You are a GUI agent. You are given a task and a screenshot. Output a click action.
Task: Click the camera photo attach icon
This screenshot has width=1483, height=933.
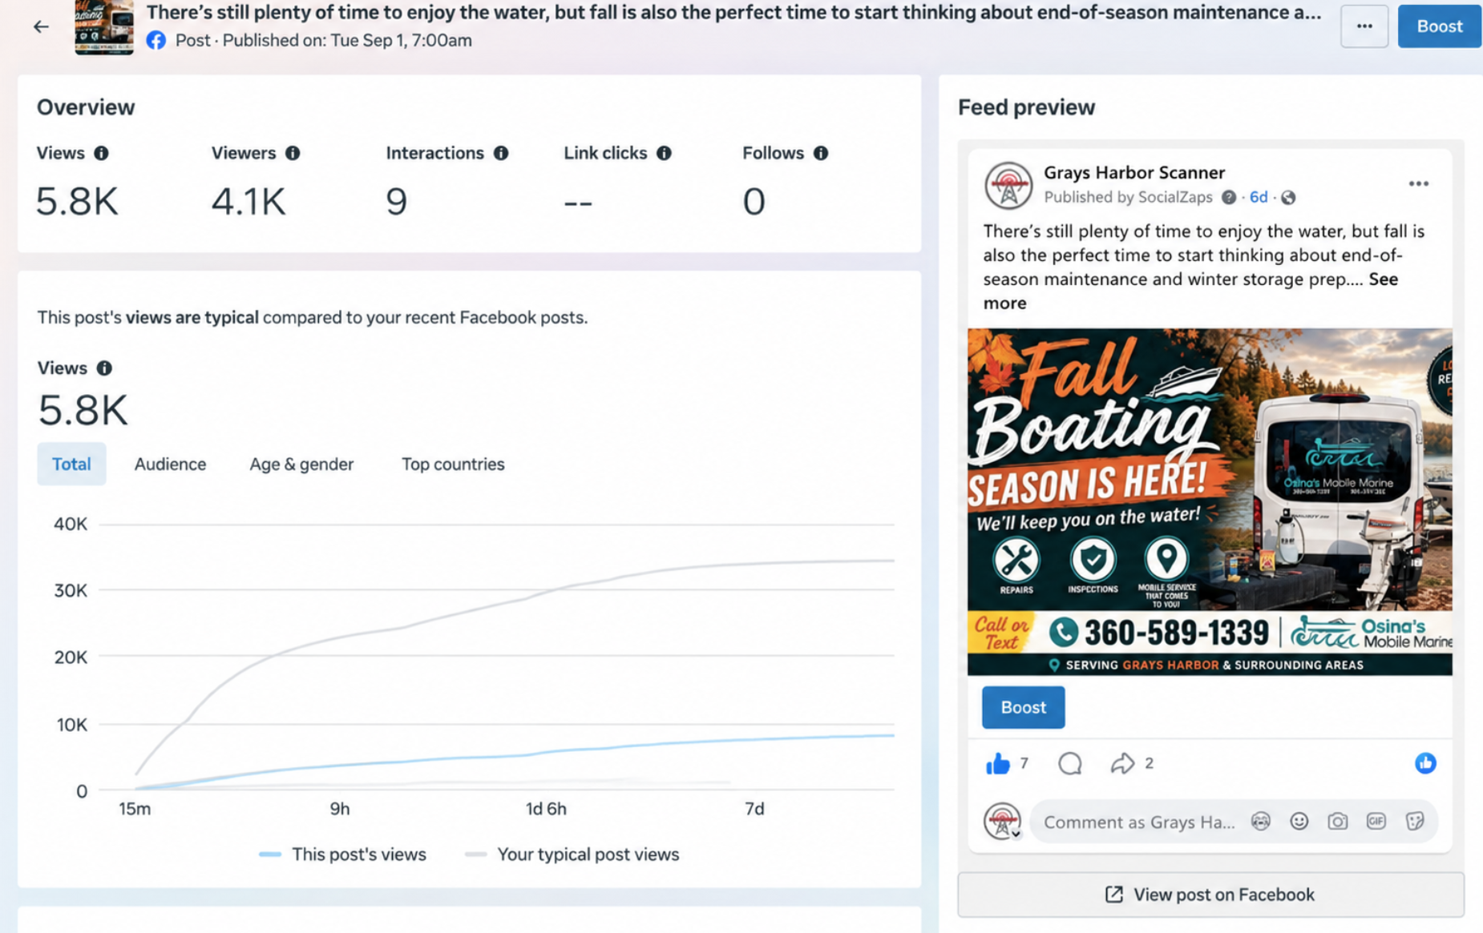click(x=1337, y=822)
